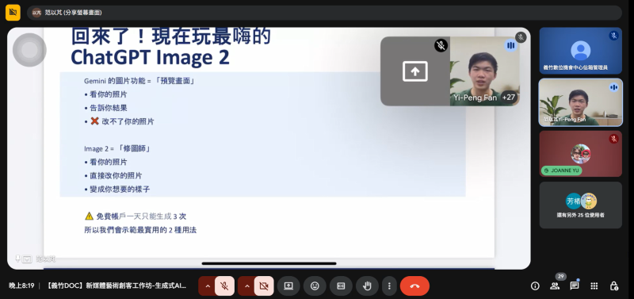Open the chat messages icon
The width and height of the screenshot is (634, 299).
tap(574, 286)
